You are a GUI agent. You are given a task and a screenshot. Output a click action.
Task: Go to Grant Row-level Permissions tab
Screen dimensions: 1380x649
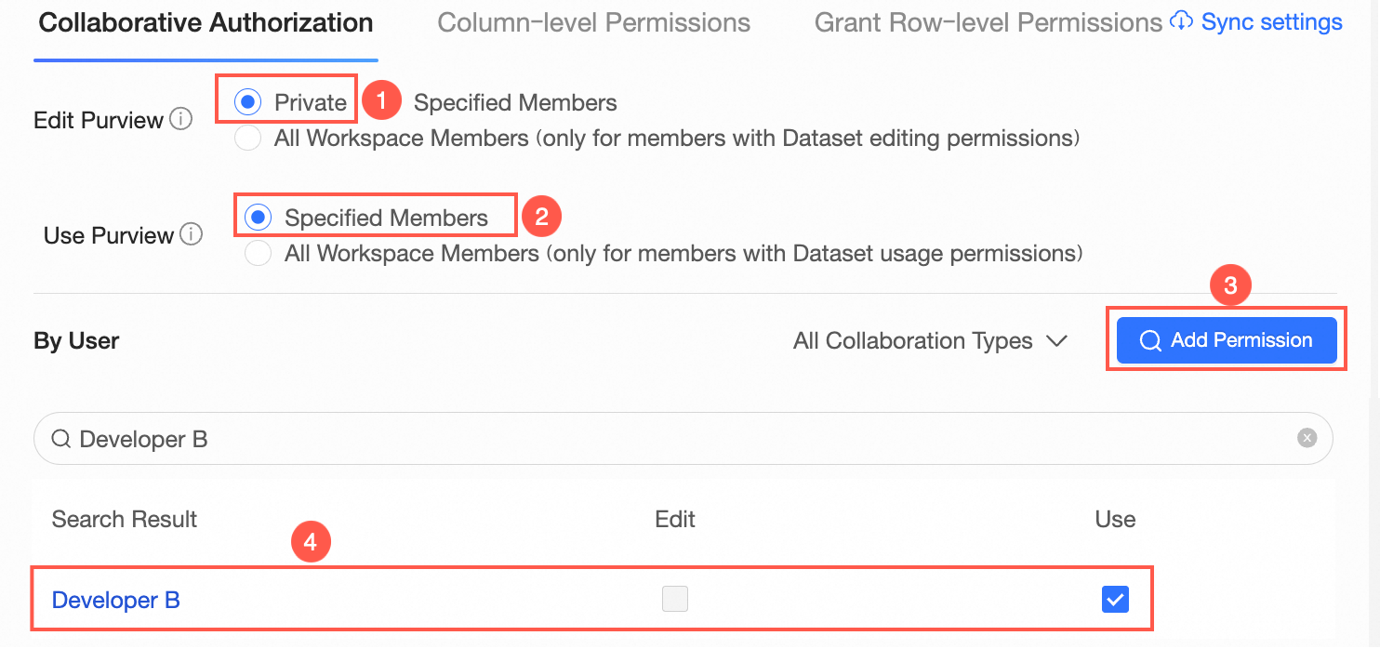(x=988, y=22)
